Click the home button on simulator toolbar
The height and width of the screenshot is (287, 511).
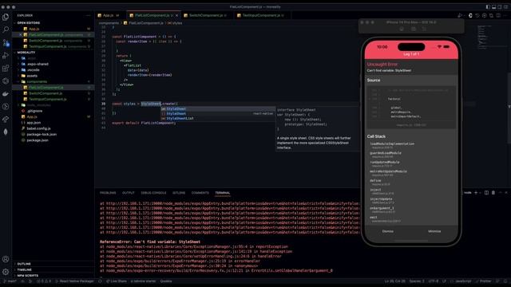pos(402,29)
